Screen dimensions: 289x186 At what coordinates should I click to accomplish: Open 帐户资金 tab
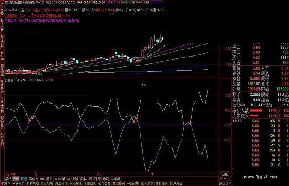(176, 183)
